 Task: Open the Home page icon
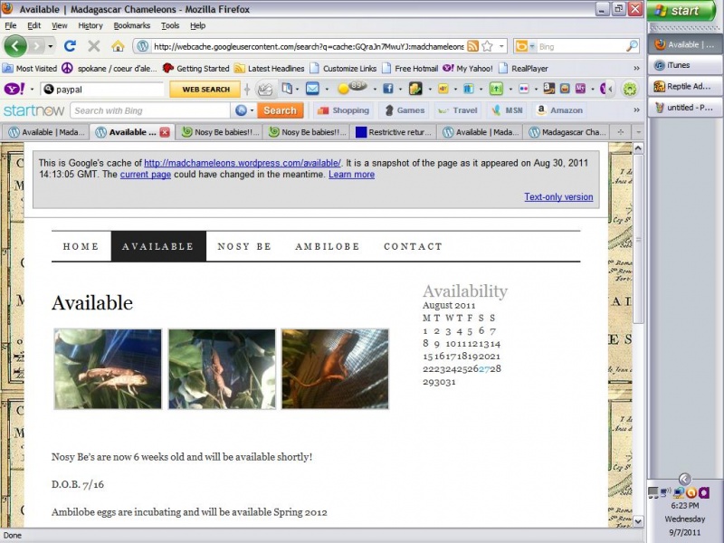tap(118, 46)
